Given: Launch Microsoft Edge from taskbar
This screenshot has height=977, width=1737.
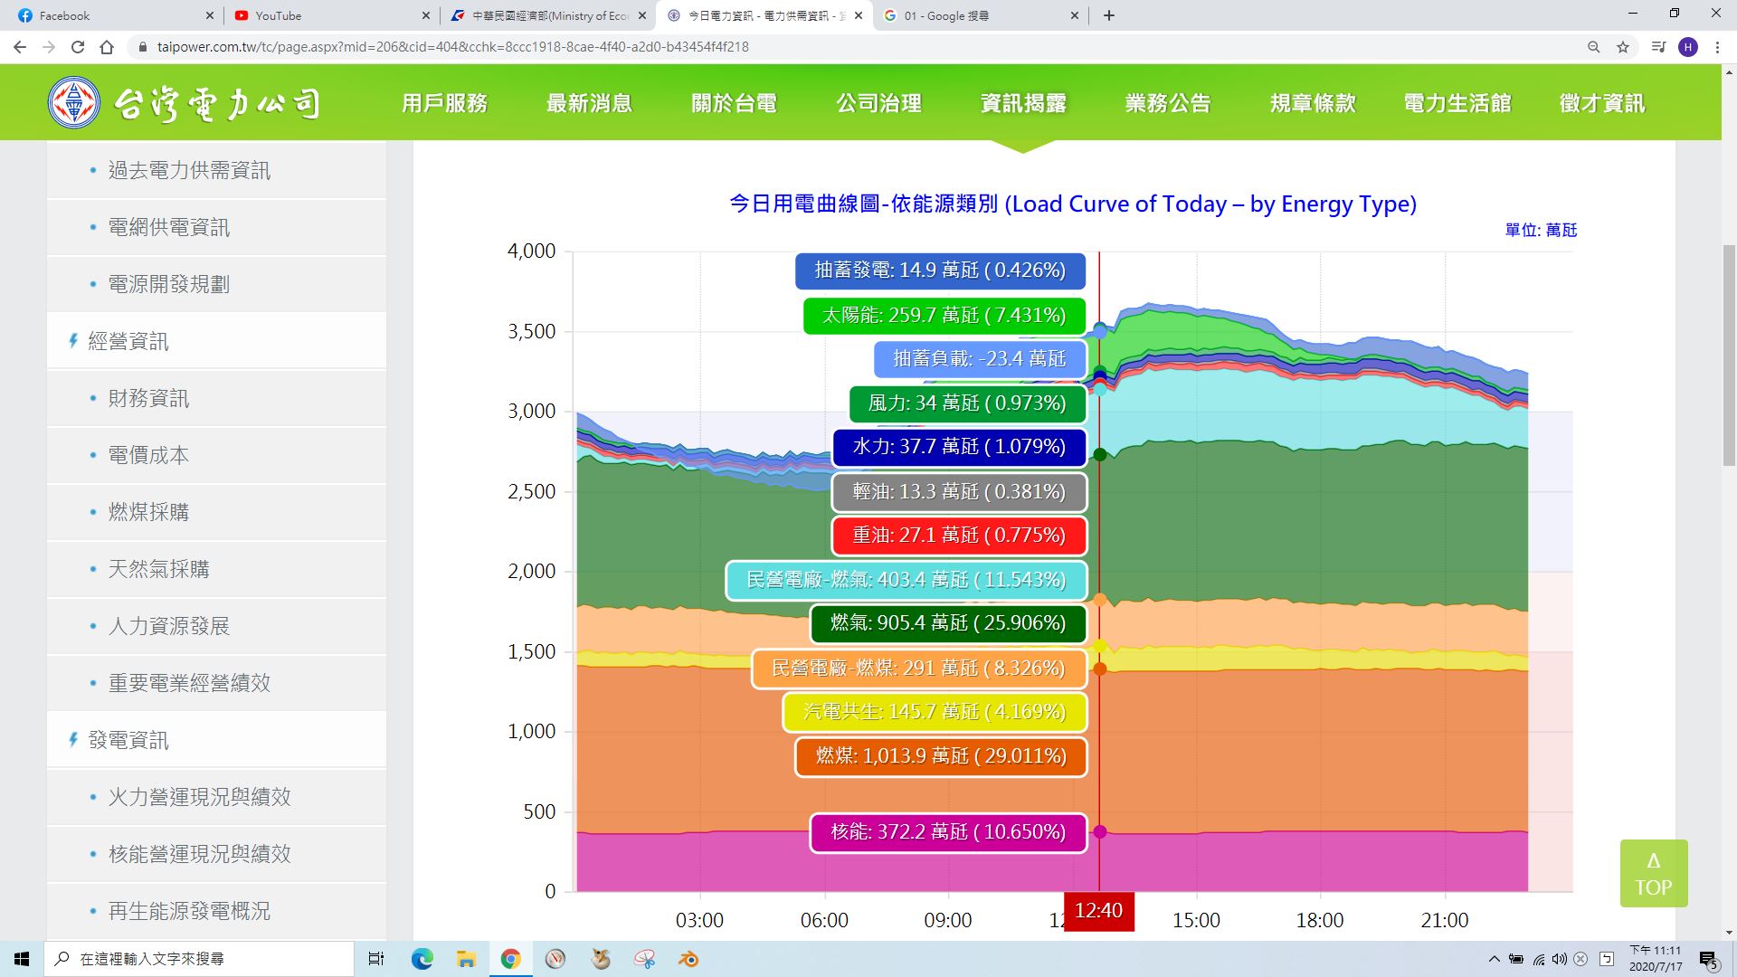Looking at the screenshot, I should click(422, 959).
